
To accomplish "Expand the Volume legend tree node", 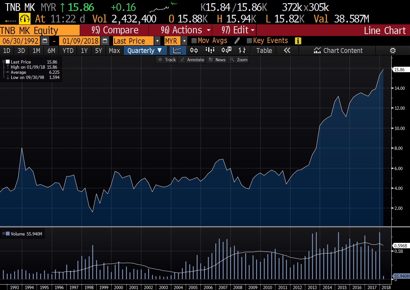I will 4,234.
